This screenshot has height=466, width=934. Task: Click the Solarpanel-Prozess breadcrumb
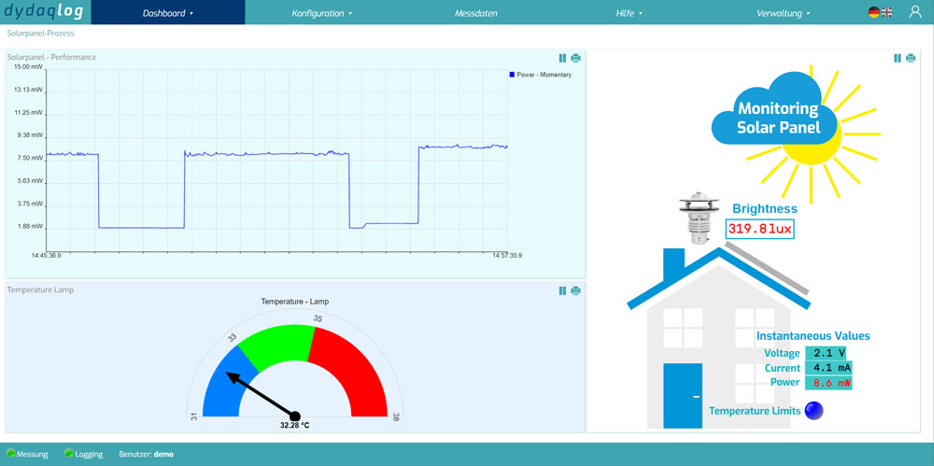click(40, 33)
